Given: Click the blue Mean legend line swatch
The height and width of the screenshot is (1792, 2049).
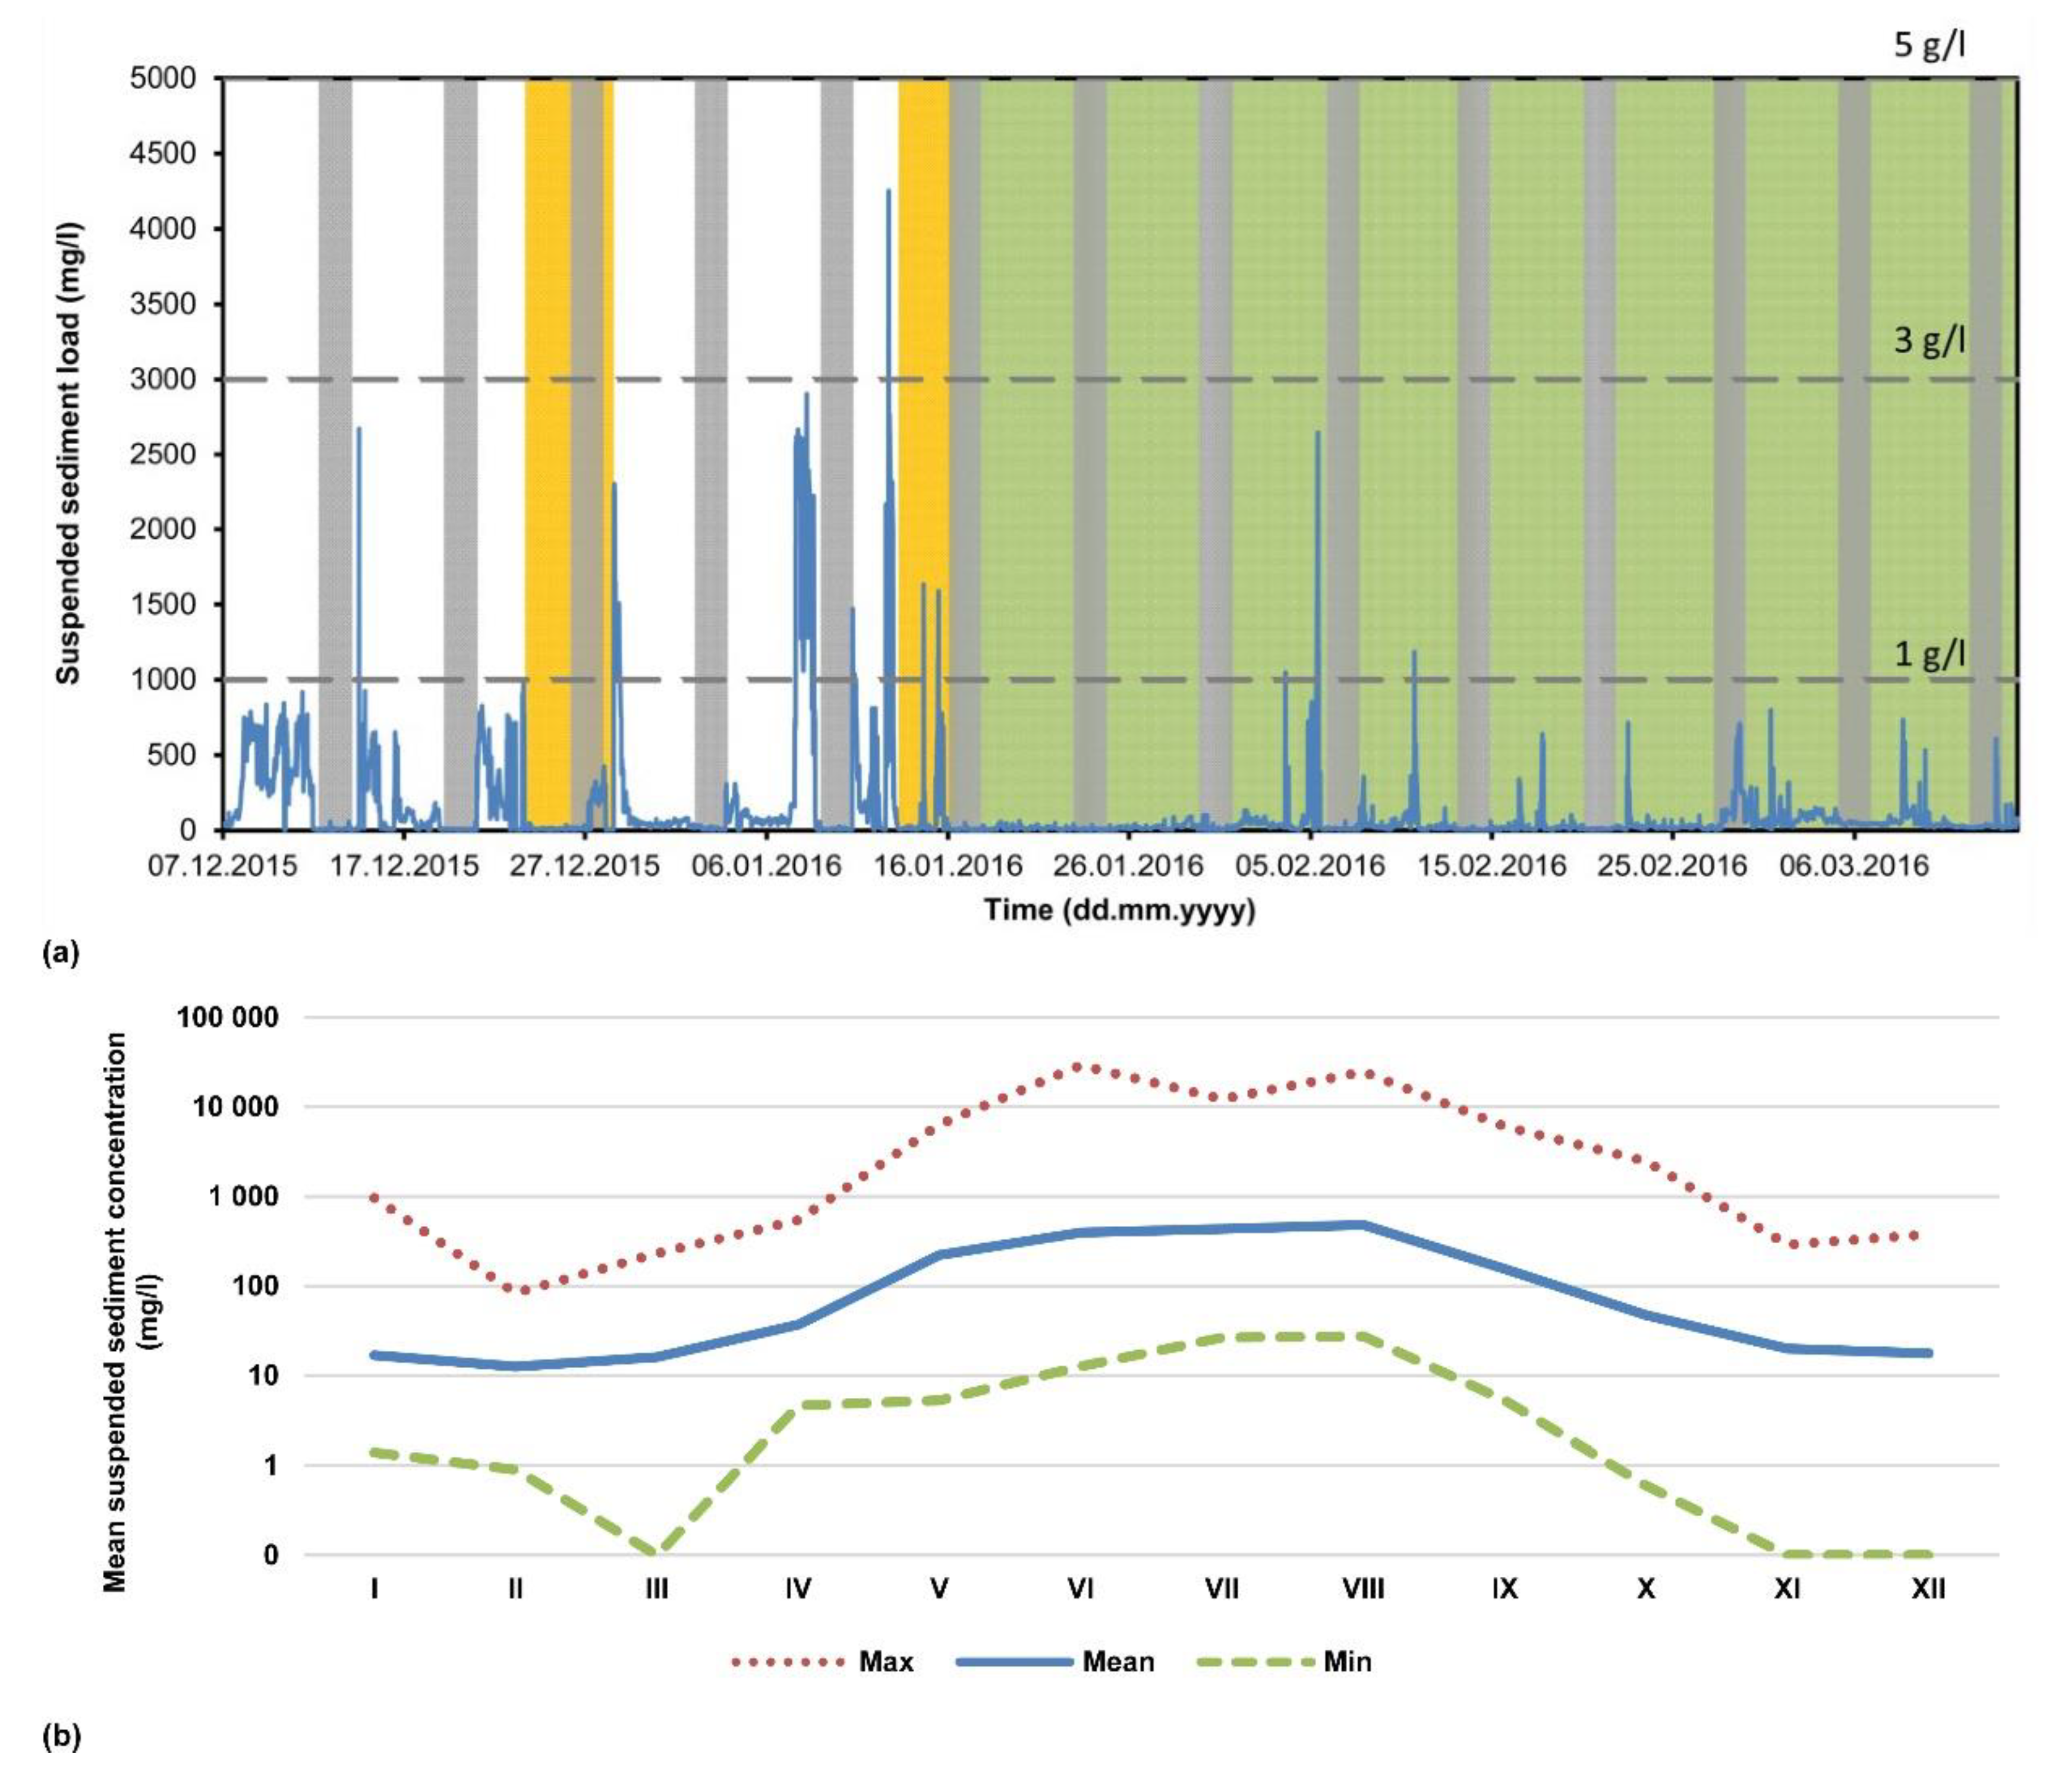Looking at the screenshot, I should click(x=1014, y=1662).
